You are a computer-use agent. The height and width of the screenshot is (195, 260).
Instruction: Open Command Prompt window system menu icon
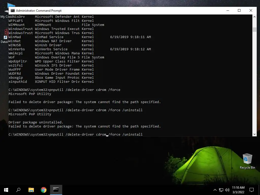[x=13, y=11]
